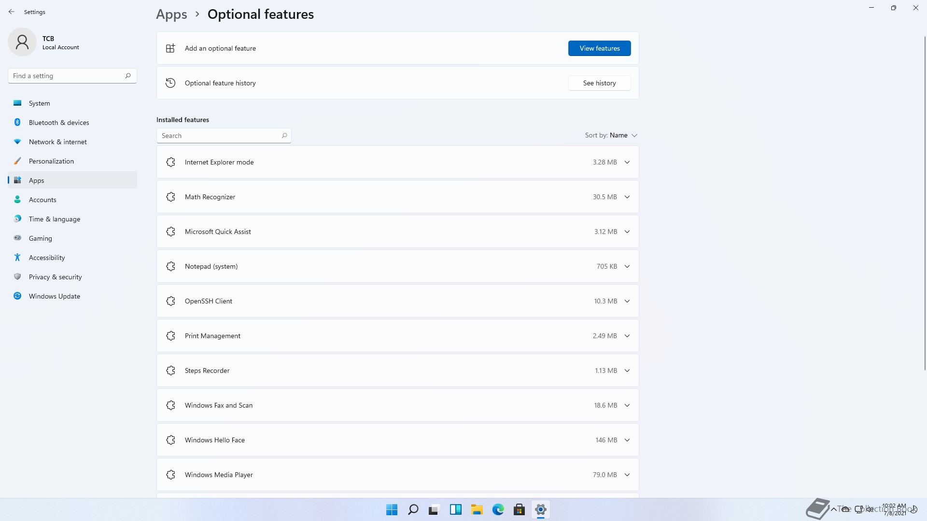
Task: Click the Apps breadcrumb link
Action: (x=171, y=14)
